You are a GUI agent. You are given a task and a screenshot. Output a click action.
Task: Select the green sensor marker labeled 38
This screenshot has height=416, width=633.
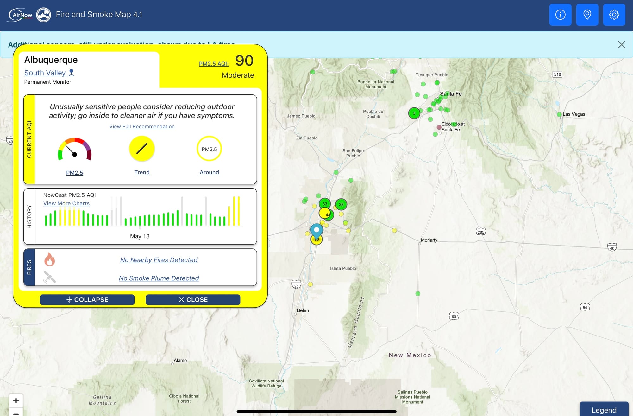[341, 204]
